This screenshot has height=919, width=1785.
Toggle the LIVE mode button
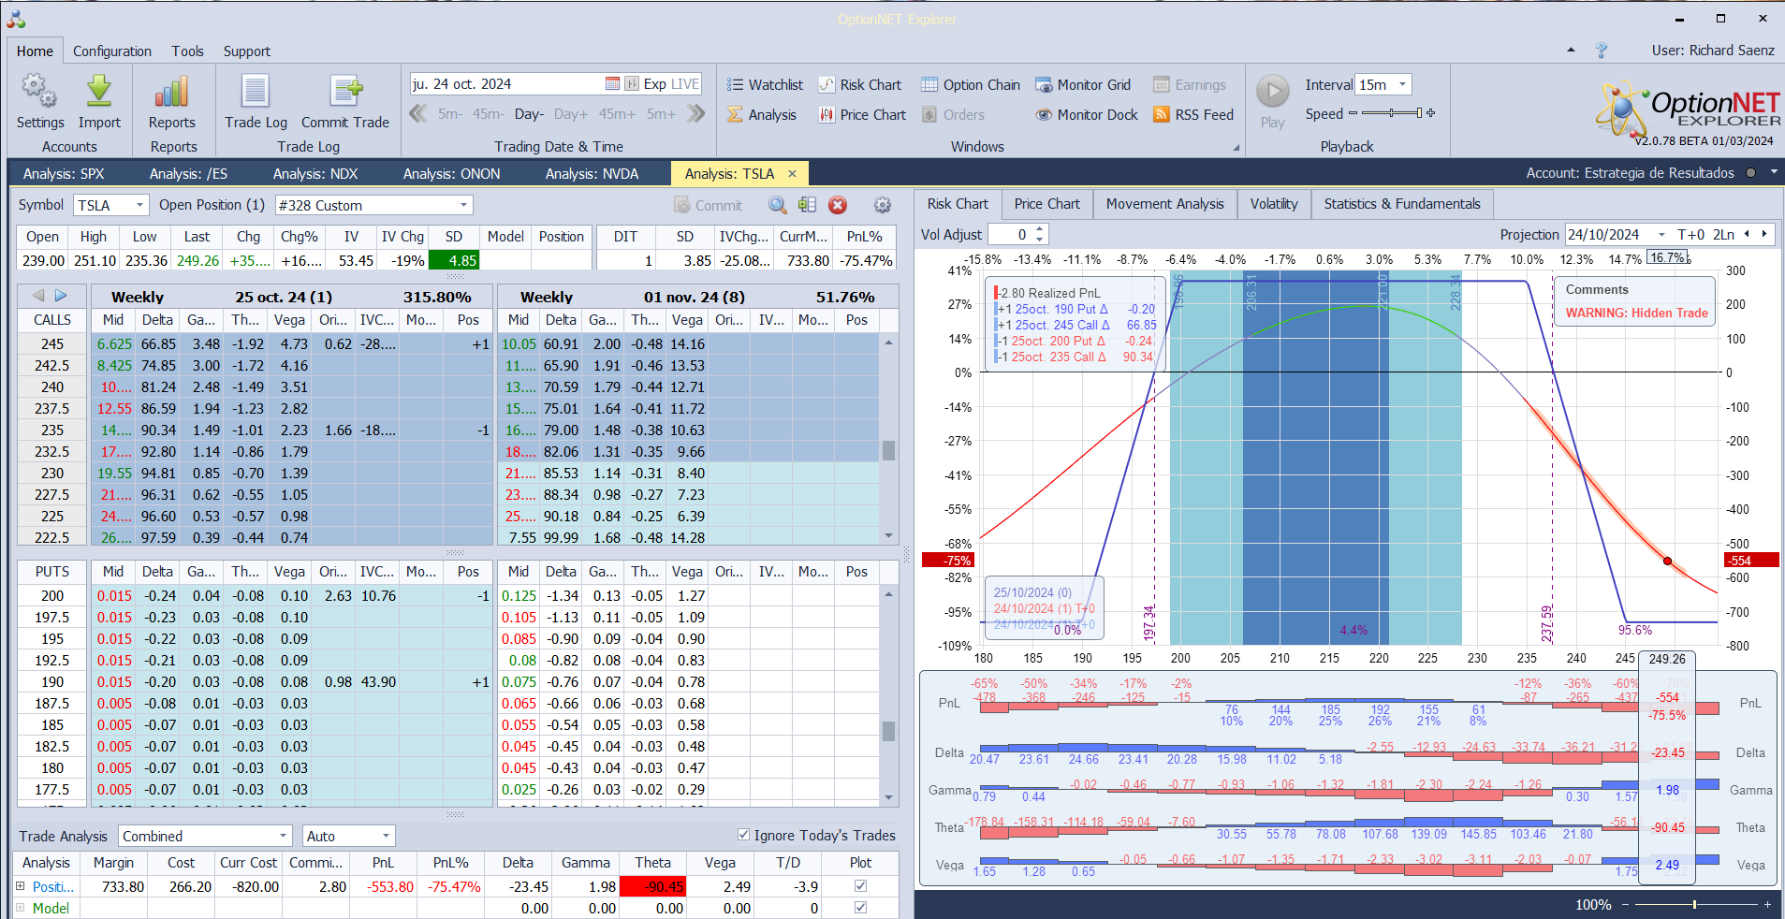[685, 84]
